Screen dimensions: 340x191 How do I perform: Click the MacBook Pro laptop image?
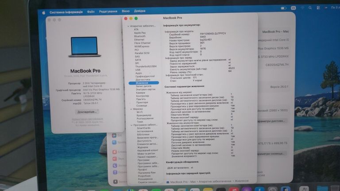[85, 47]
